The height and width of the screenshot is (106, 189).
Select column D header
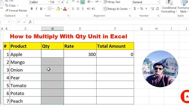(x=53, y=29)
